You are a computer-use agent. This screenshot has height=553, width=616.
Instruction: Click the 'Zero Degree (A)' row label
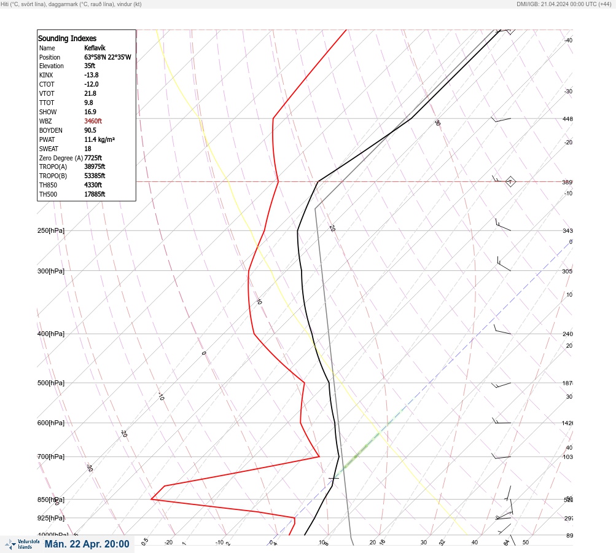[61, 158]
